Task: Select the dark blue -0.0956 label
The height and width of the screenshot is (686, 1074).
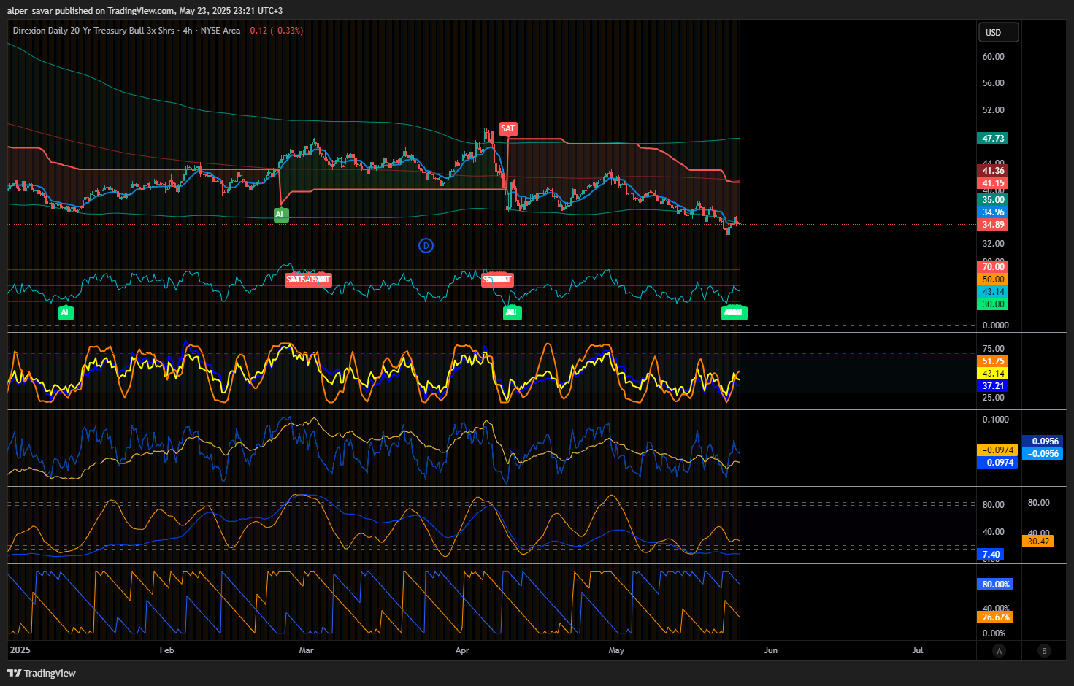Action: pyautogui.click(x=1043, y=442)
